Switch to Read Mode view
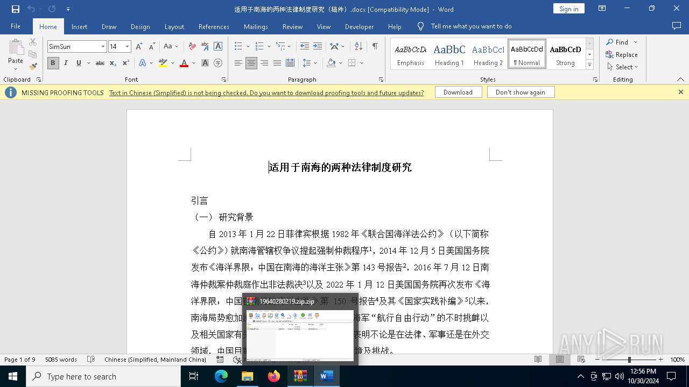Screen dimensions: 689x387 click(x=538, y=360)
